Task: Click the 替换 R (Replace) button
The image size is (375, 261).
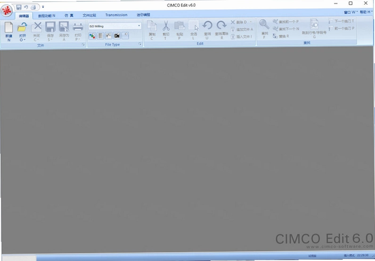Action: point(281,36)
